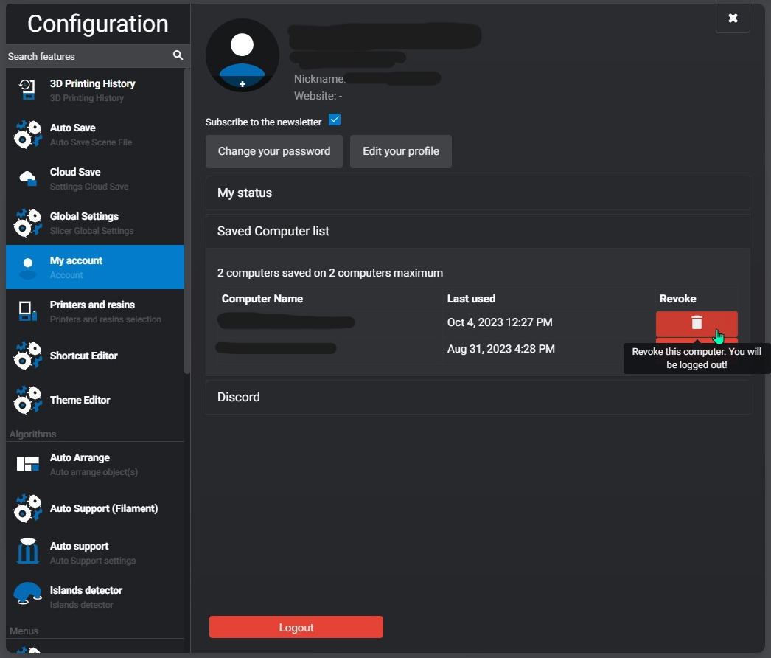Open the Auto support settings entry

[x=80, y=553]
